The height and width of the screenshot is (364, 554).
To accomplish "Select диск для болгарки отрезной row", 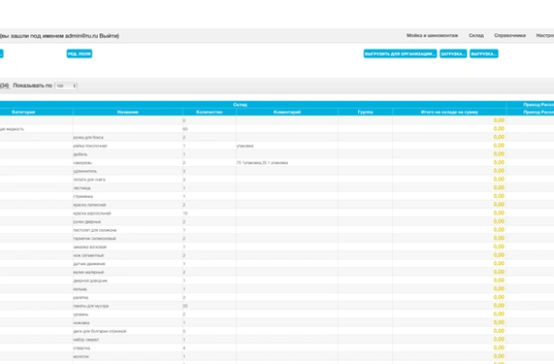I will tap(99, 331).
